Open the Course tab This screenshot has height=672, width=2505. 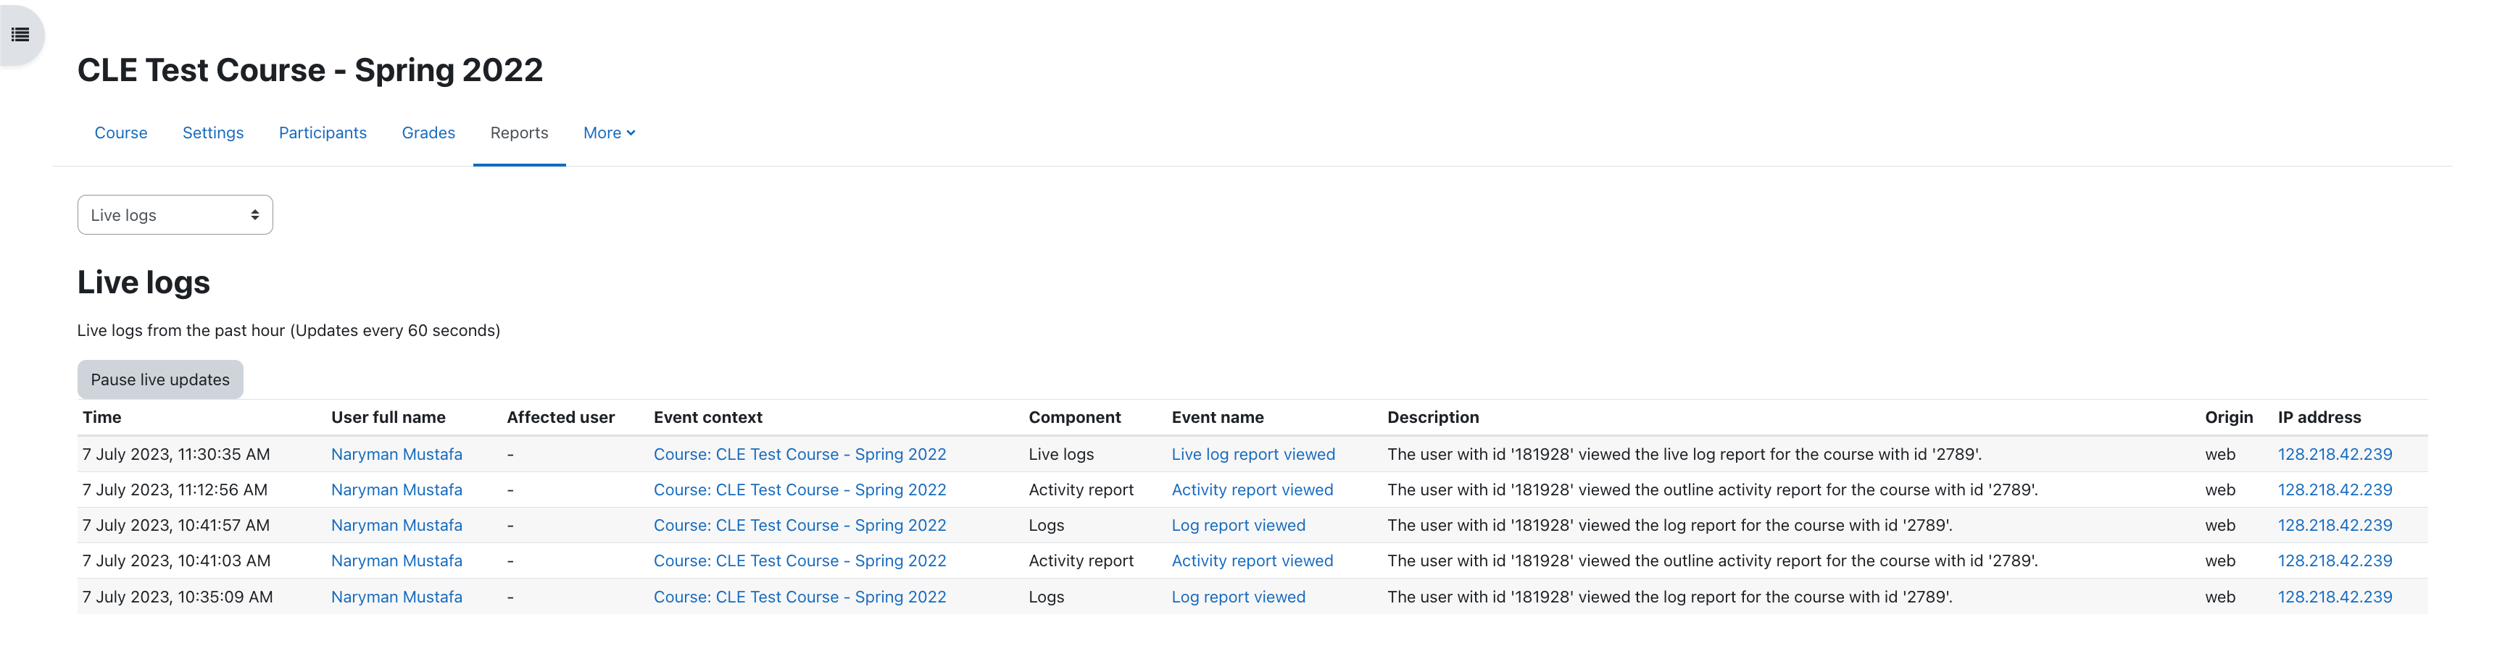120,133
